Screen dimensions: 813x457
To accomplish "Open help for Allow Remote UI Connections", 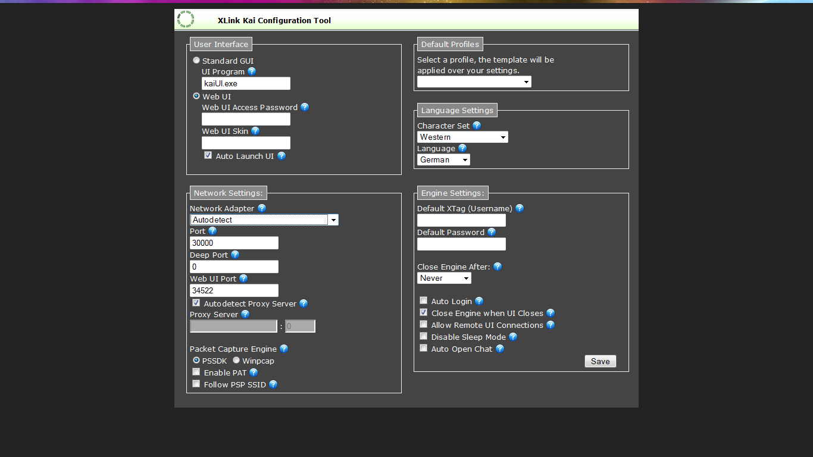I will pos(551,325).
